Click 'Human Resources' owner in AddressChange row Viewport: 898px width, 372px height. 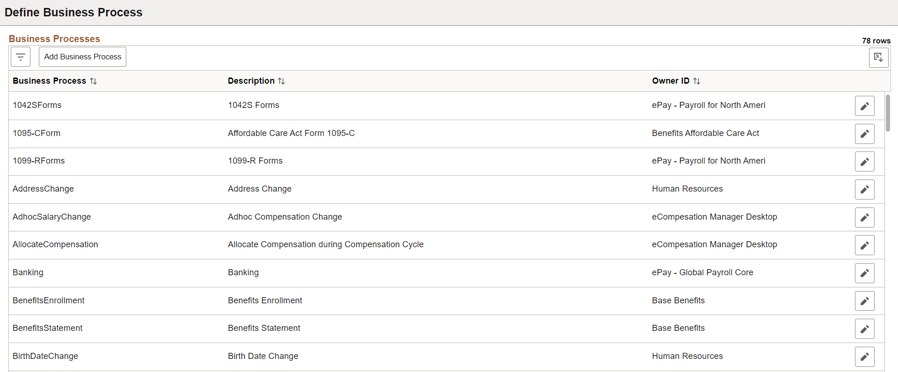pyautogui.click(x=687, y=189)
